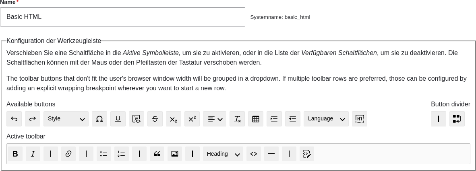Image resolution: width=476 pixels, height=171 pixels.
Task: Click the Subscript button
Action: click(x=173, y=119)
